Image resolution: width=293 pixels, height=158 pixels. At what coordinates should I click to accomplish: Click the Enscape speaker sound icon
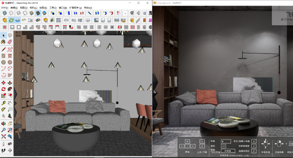point(66,20)
